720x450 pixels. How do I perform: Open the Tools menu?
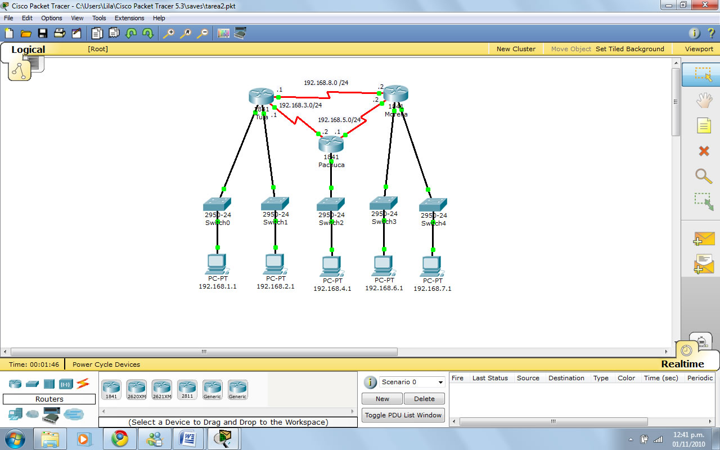click(99, 18)
